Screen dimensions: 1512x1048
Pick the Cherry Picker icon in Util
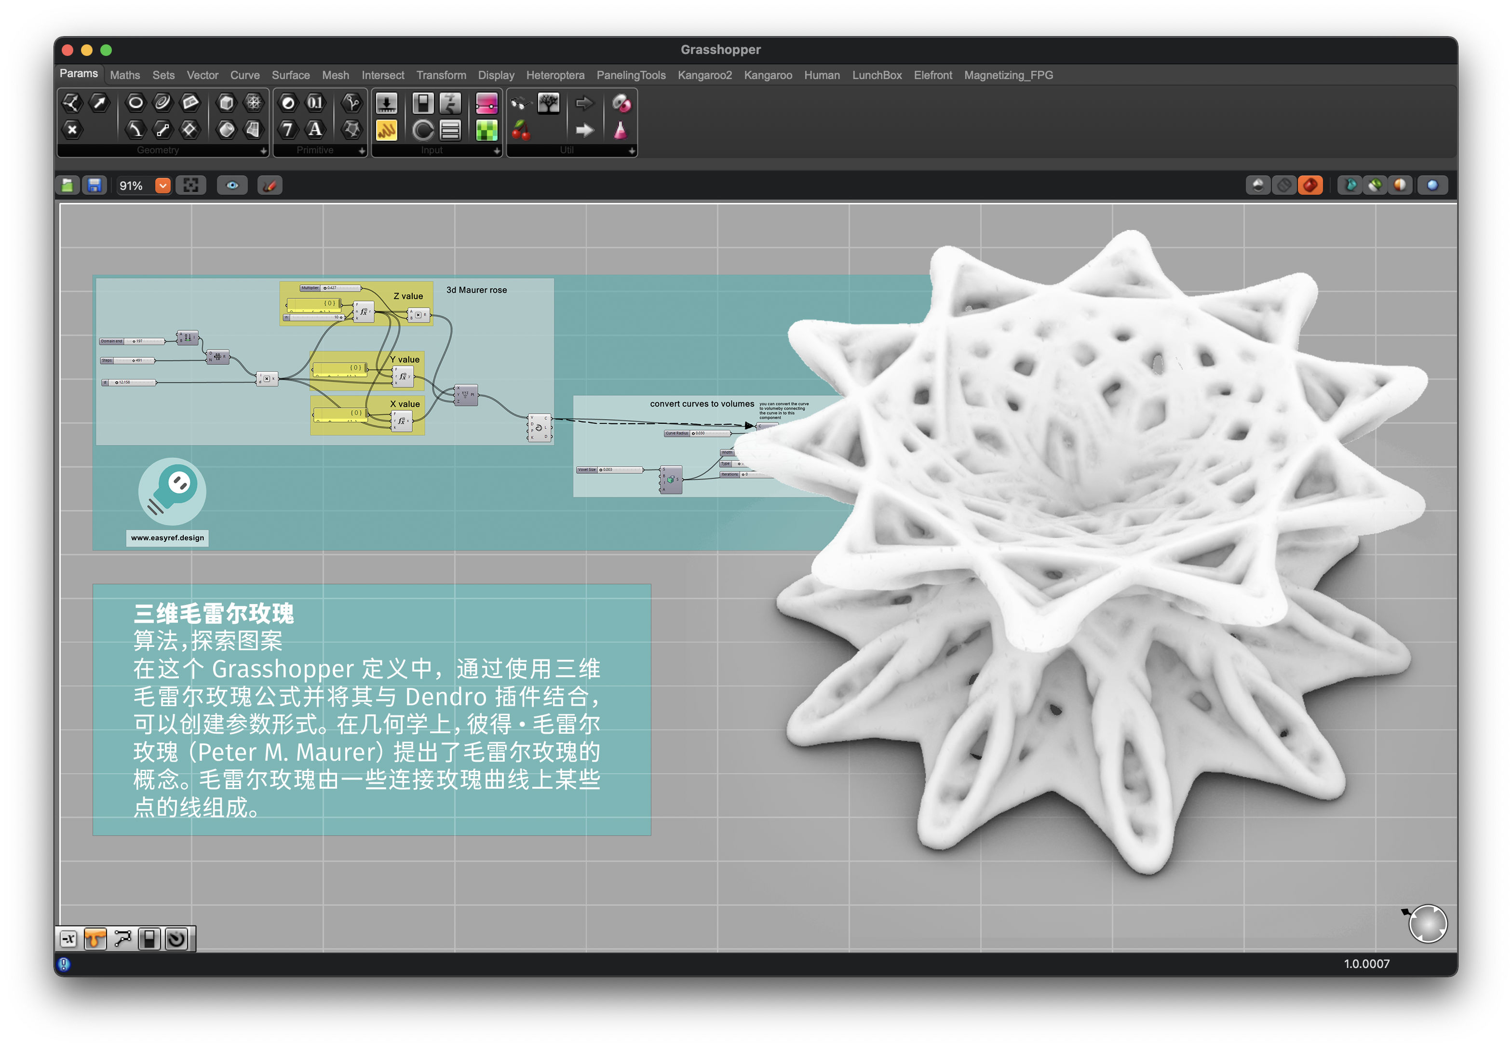(521, 130)
